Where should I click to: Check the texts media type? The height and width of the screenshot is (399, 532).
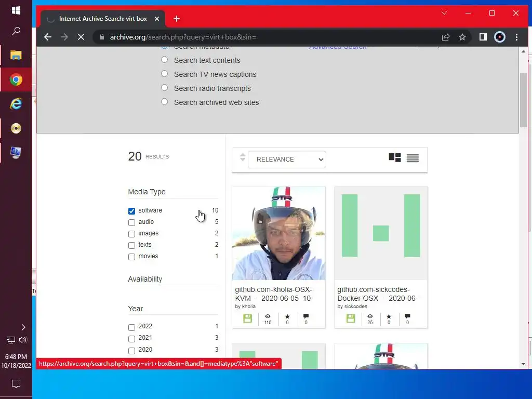[131, 245]
